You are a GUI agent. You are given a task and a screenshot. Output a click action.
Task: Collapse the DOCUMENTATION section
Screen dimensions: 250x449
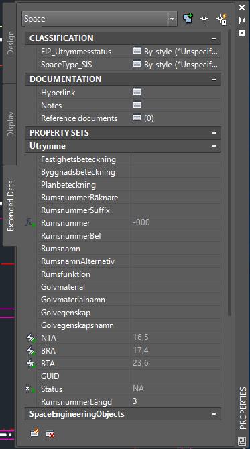click(214, 79)
